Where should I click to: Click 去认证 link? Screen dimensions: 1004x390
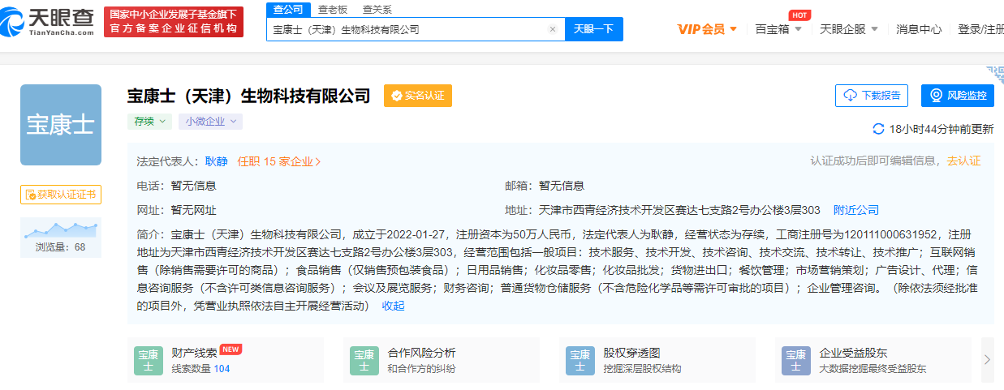pyautogui.click(x=963, y=161)
